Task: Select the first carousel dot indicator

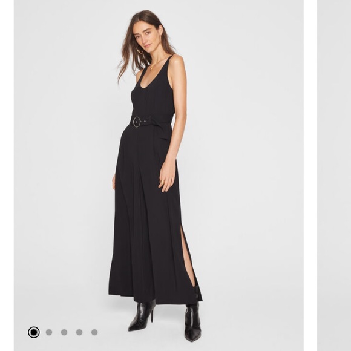Action: [x=34, y=332]
